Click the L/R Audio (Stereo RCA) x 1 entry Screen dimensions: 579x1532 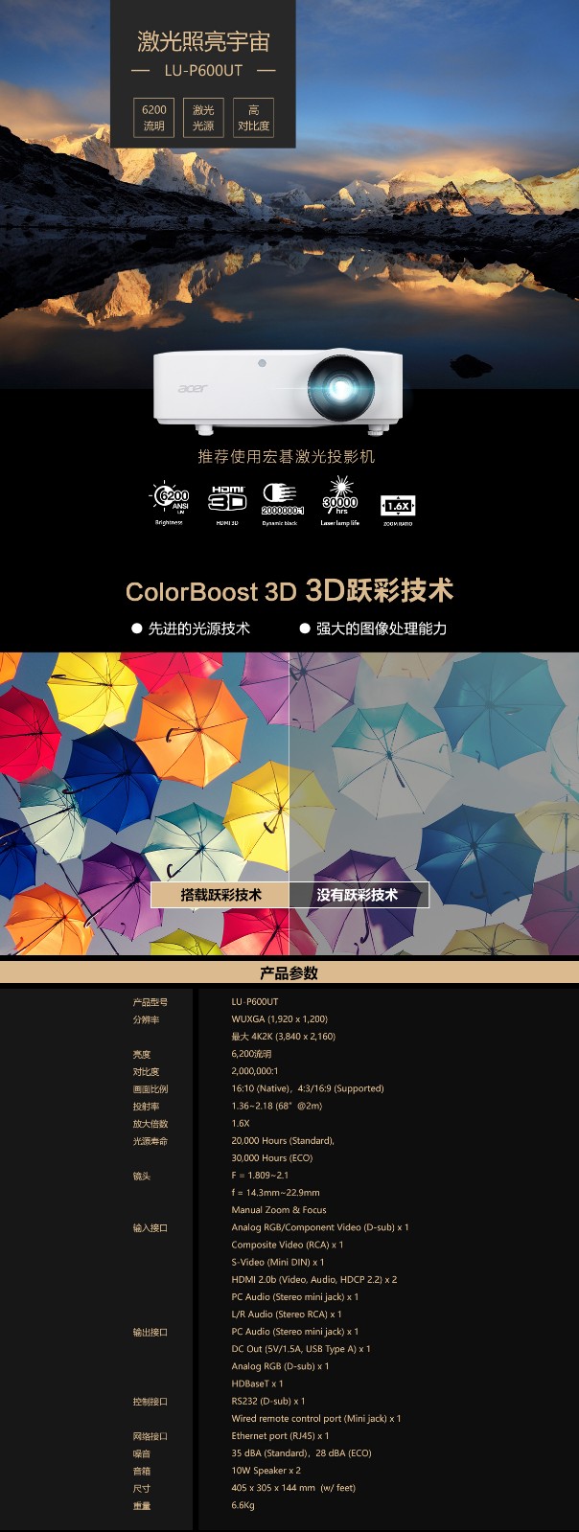287,1314
